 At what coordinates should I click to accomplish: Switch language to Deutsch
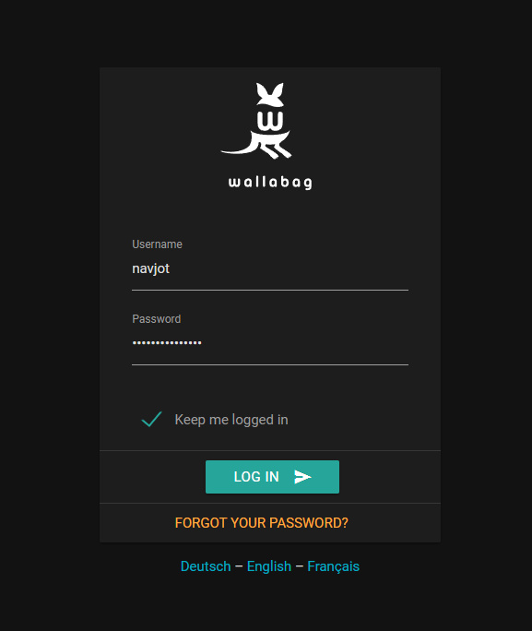click(206, 566)
